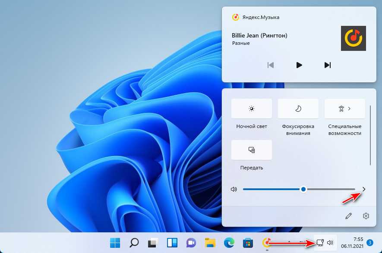Go back to the previous track
382x253 pixels.
coord(271,65)
